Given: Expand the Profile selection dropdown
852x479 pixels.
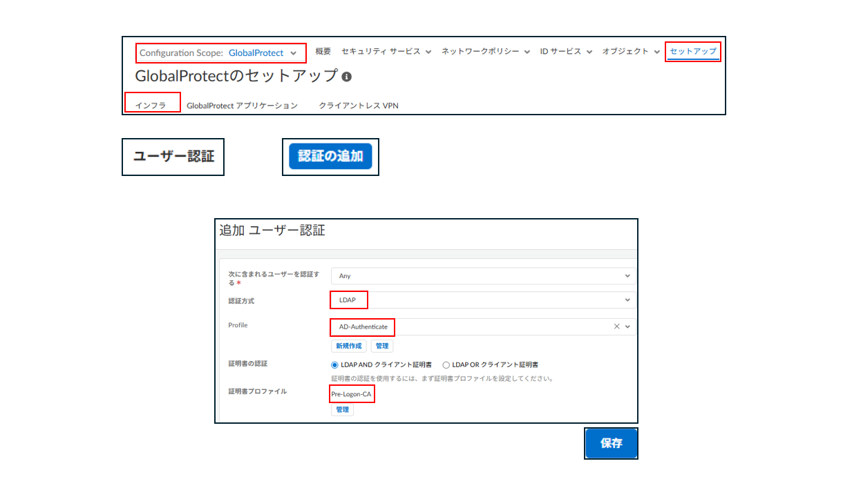Looking at the screenshot, I should [626, 326].
